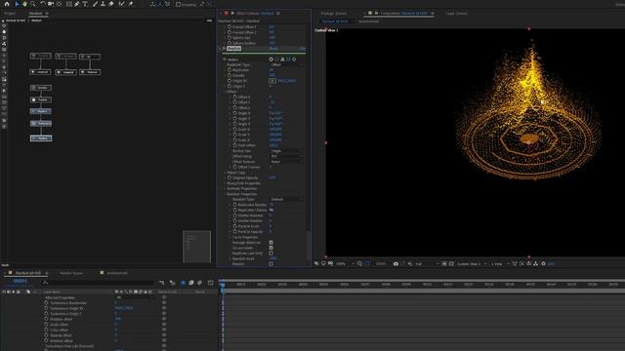The width and height of the screenshot is (625, 351).
Task: Open viewer magnification ratio dropdown
Action: tap(345, 263)
